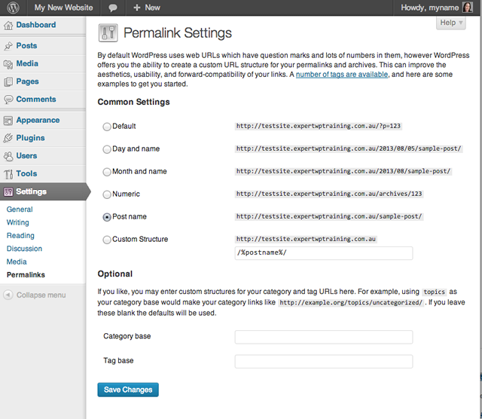
Task: Go to Reading settings submenu
Action: click(x=20, y=236)
